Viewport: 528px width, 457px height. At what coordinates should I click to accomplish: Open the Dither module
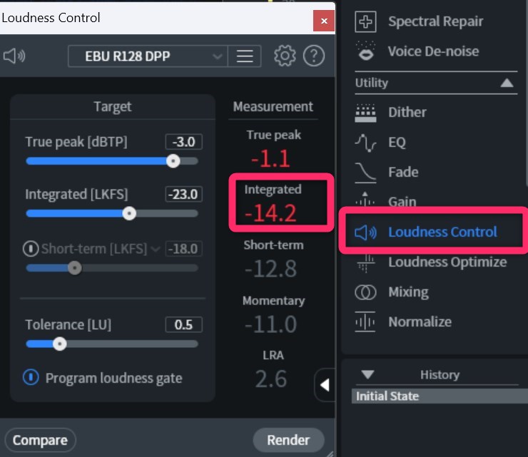407,112
